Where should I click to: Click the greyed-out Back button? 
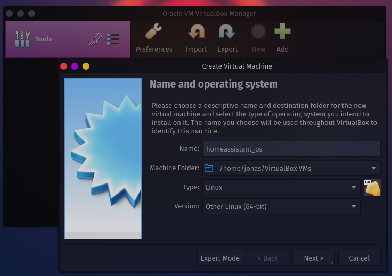[x=267, y=258]
